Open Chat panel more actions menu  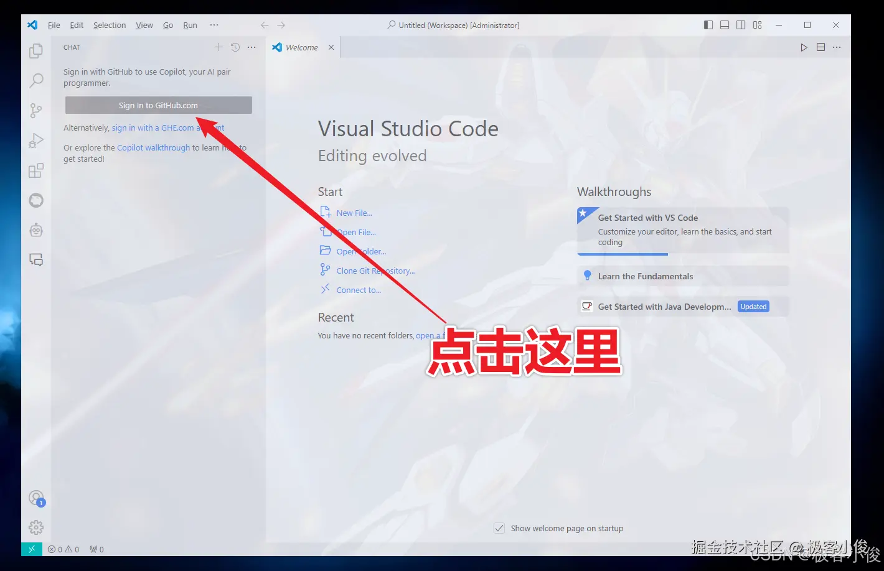252,47
